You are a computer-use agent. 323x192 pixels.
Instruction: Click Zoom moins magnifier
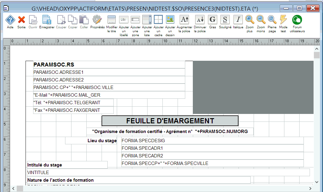coord(261,20)
